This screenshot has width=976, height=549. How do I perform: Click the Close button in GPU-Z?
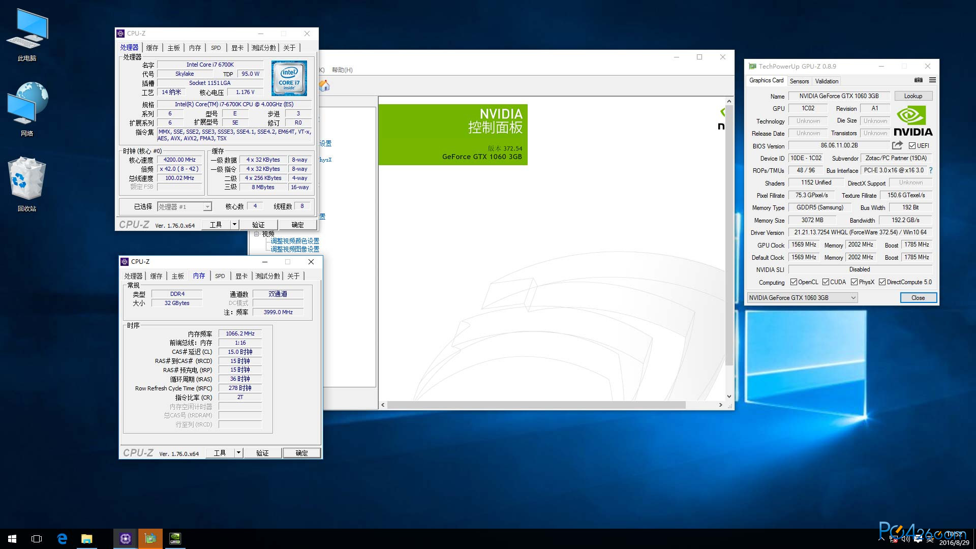(x=918, y=298)
